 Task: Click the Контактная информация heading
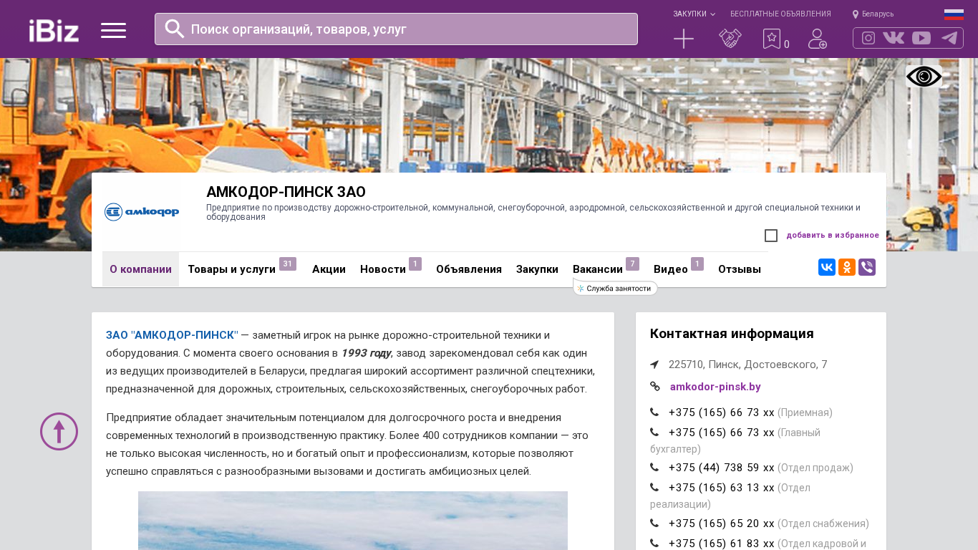click(x=732, y=334)
